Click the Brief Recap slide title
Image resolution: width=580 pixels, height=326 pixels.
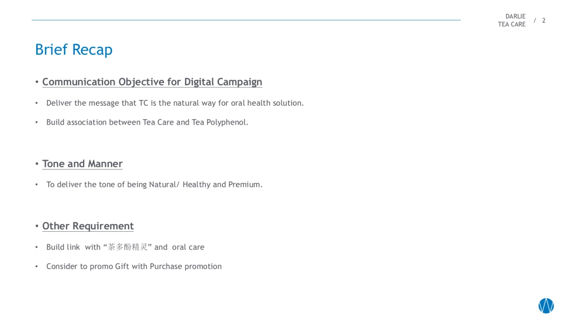point(73,50)
